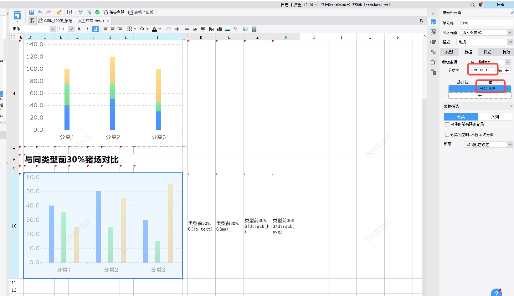Enable 分类为空时,不显示该分类 checkbox
Viewport: 514px width, 296px height.
[x=447, y=135]
